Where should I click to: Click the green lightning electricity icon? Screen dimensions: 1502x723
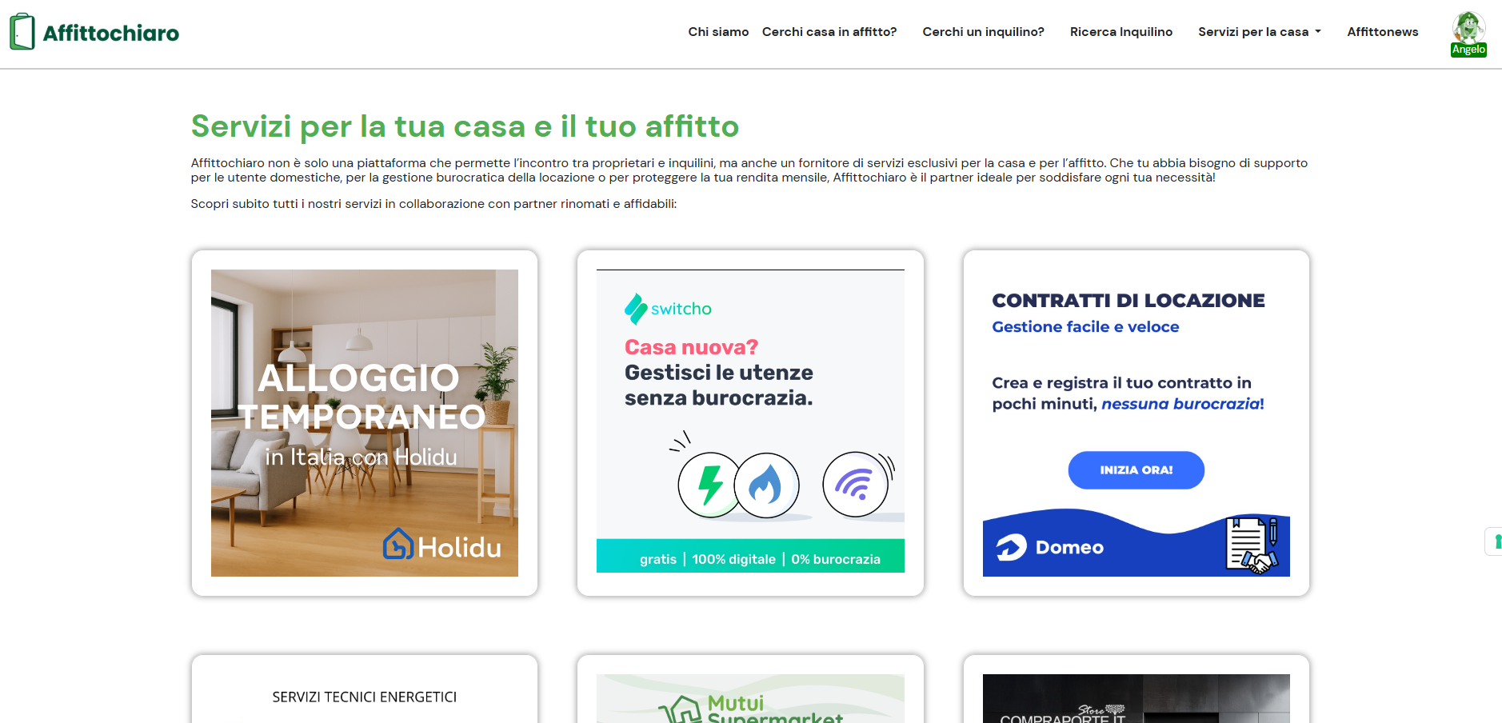[709, 485]
